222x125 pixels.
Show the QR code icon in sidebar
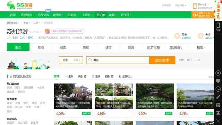(218, 105)
